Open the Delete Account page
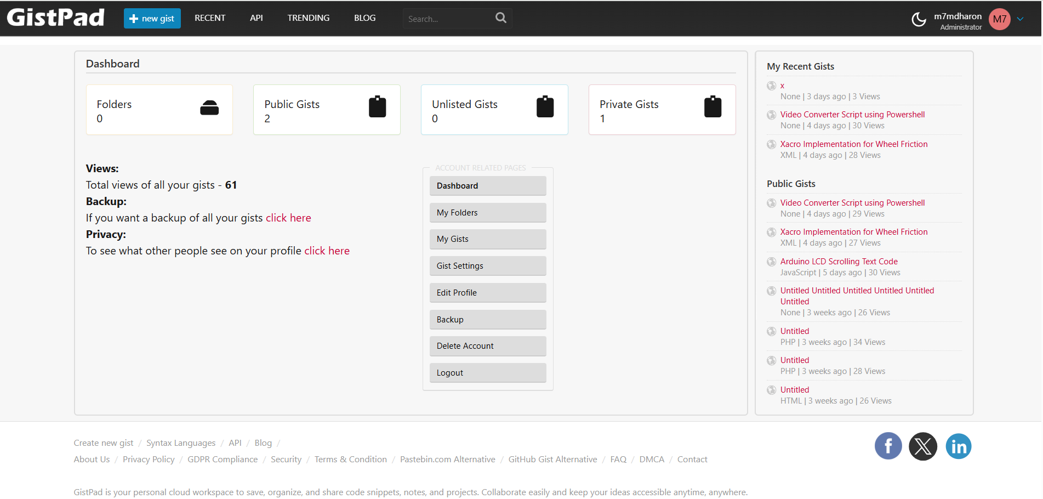This screenshot has width=1043, height=499. 487,345
